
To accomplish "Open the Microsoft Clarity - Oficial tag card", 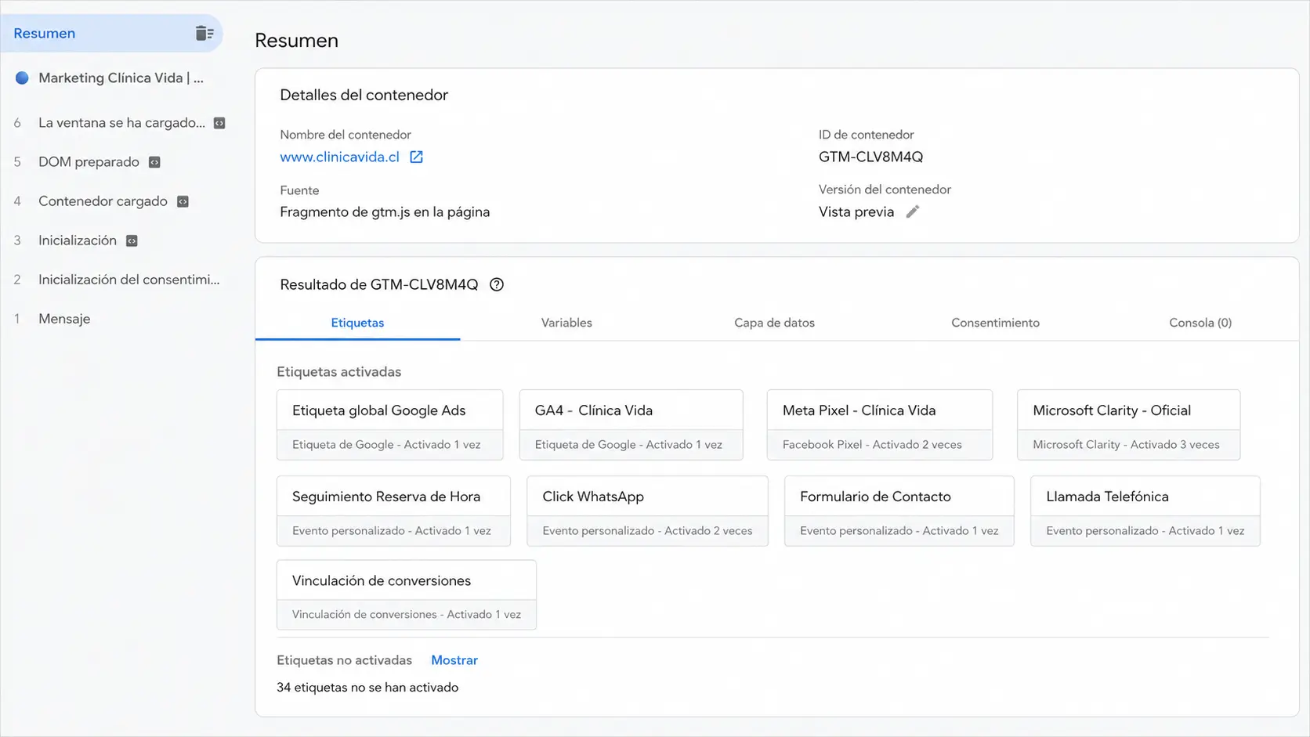I will coord(1128,424).
